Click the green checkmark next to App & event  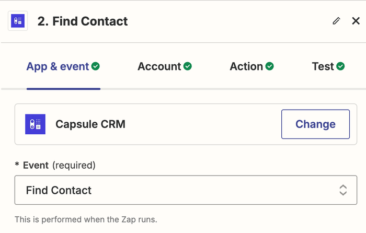(96, 66)
